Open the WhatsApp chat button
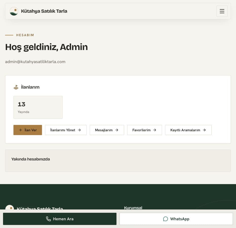Image resolution: width=236 pixels, height=228 pixels. (176, 219)
